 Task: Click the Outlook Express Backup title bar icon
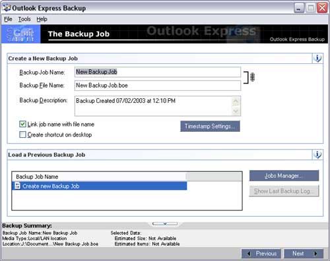tap(7, 8)
